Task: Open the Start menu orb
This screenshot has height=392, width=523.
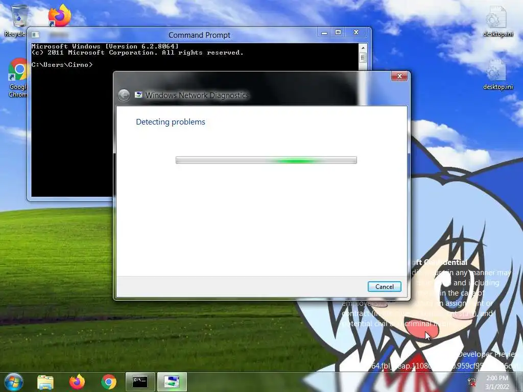Action: click(13, 382)
